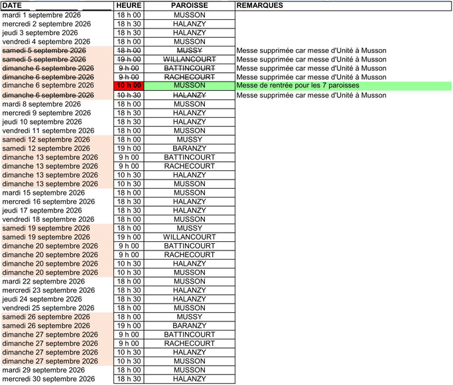Click the PAROISSE column header
Viewport: 453px width, 385px height.
tap(190, 5)
